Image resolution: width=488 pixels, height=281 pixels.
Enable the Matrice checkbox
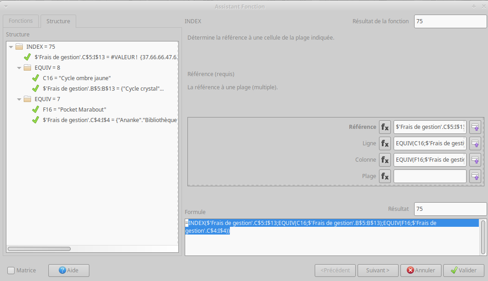click(x=11, y=271)
